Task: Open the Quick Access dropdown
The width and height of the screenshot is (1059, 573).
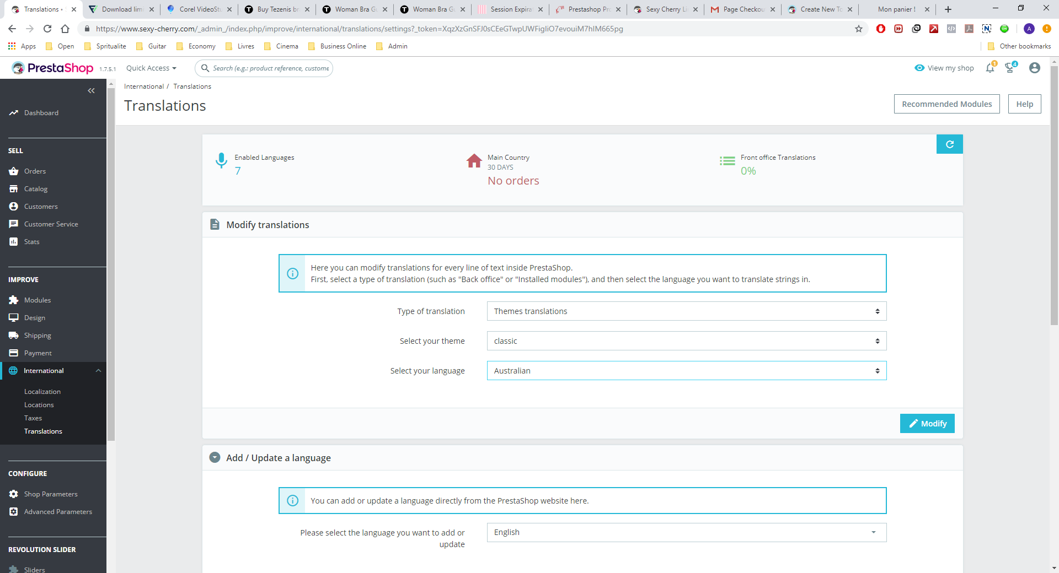Action: 151,68
